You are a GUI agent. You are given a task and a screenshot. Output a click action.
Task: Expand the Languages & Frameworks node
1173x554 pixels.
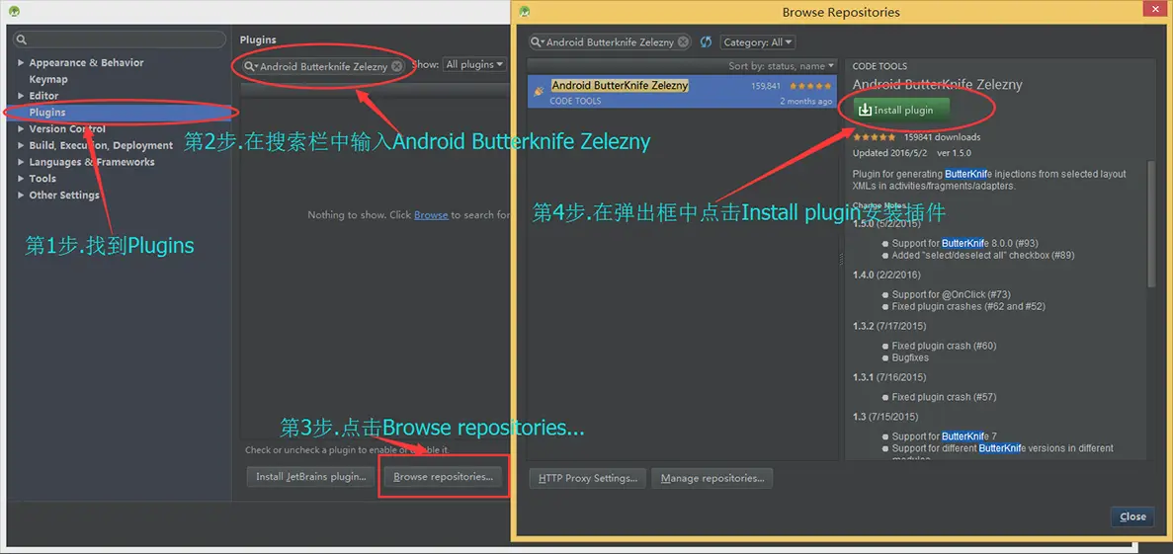click(x=21, y=162)
